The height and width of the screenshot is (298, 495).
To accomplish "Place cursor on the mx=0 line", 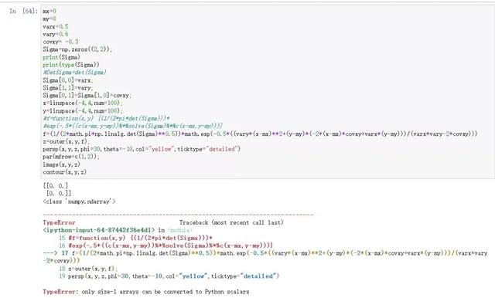I will point(49,12).
